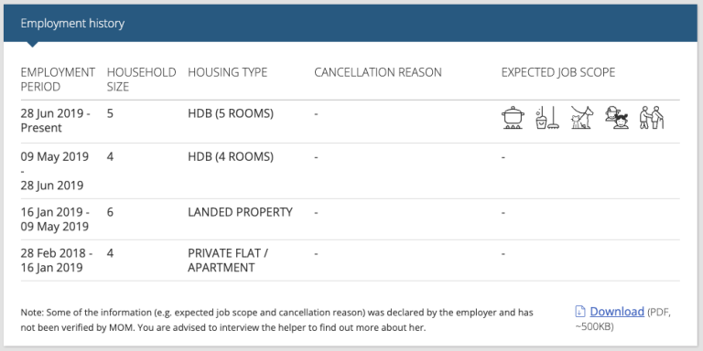Click the Cancellation Reason column header
Screen dimensions: 703x351
378,72
